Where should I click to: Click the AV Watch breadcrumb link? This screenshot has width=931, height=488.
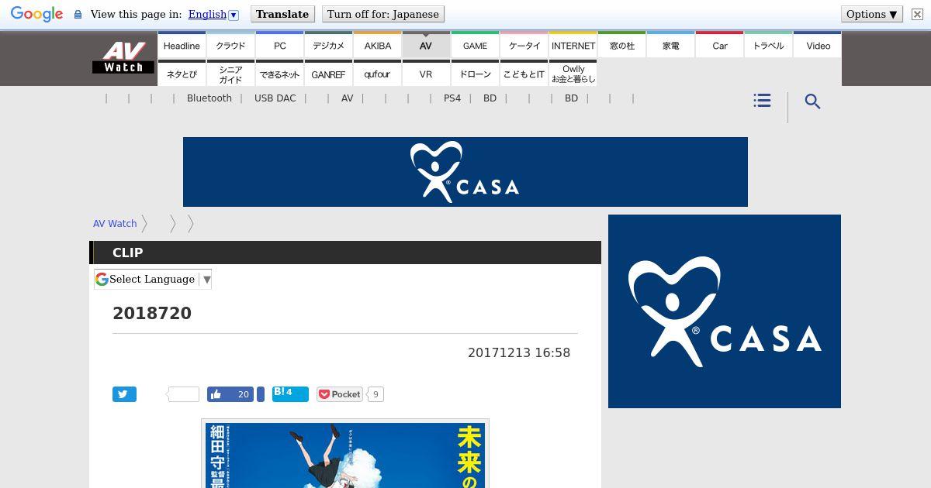pyautogui.click(x=115, y=223)
